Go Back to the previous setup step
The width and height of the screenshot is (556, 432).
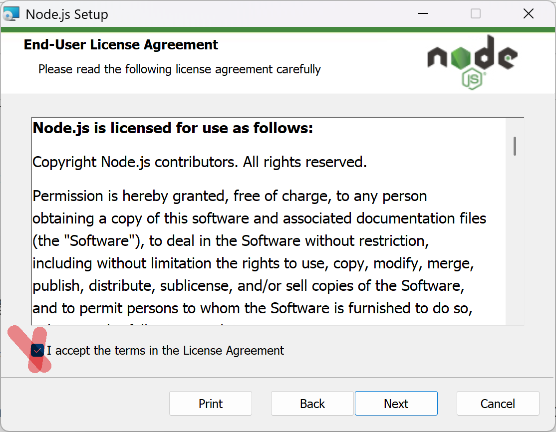tap(312, 404)
